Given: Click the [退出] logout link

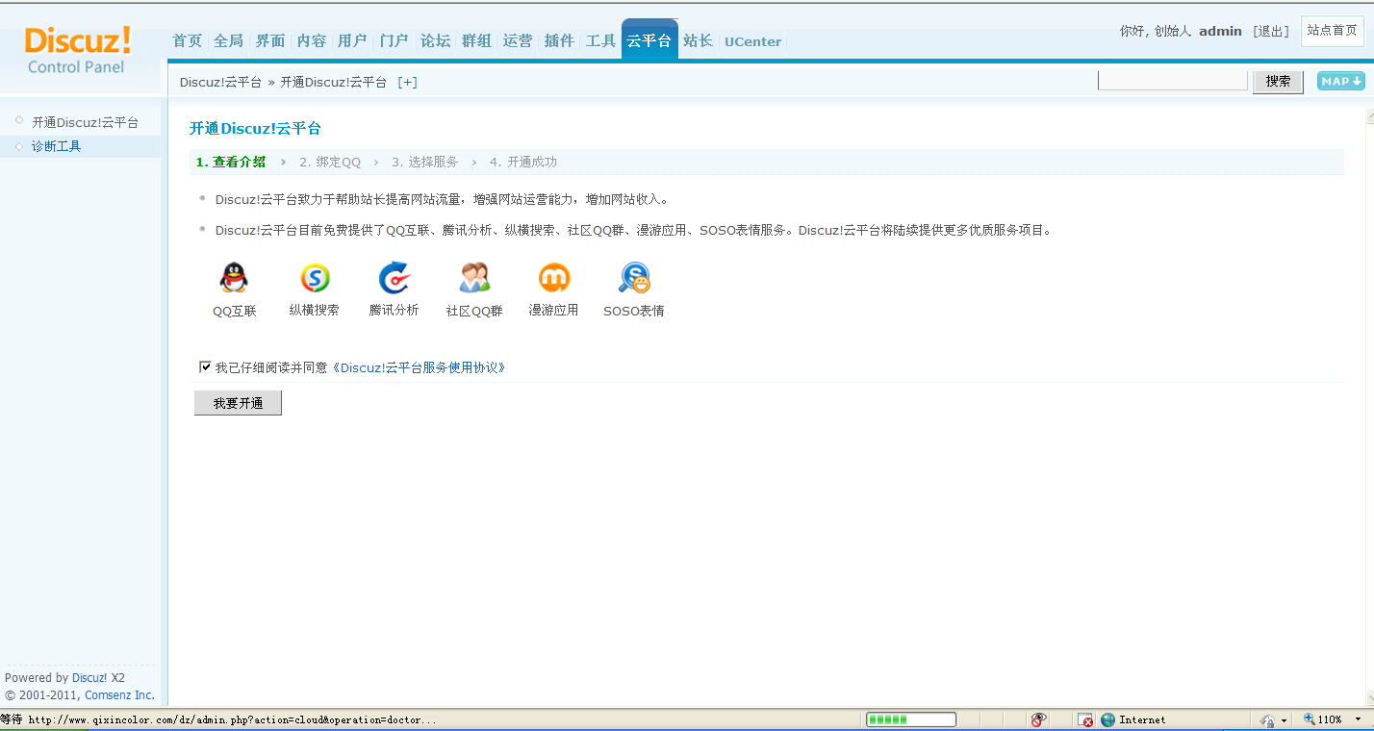Looking at the screenshot, I should tap(1270, 31).
